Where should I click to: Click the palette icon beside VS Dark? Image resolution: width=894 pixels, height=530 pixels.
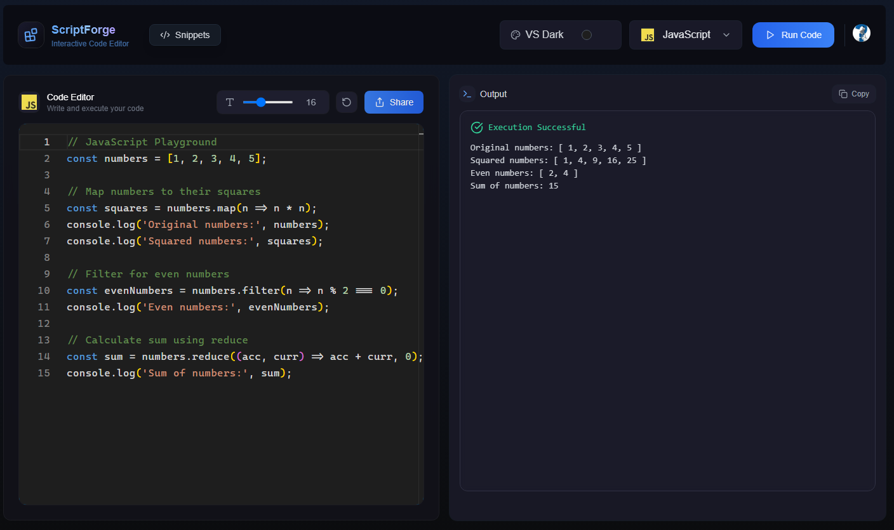click(x=516, y=35)
